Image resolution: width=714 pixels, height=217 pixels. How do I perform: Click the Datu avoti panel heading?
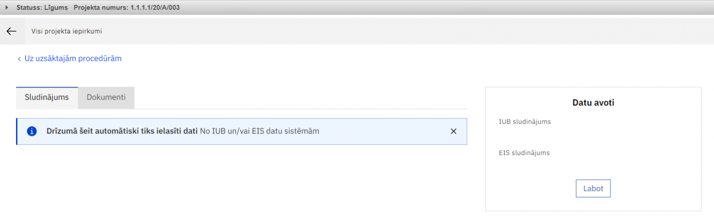(593, 103)
